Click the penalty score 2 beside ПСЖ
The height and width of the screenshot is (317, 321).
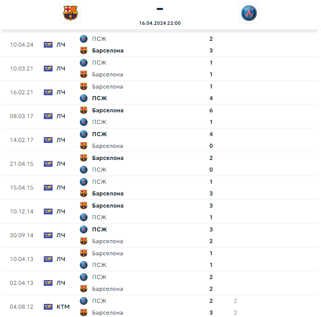235,301
